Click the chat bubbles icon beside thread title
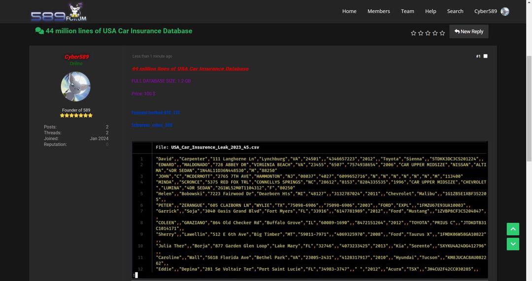 [39, 31]
